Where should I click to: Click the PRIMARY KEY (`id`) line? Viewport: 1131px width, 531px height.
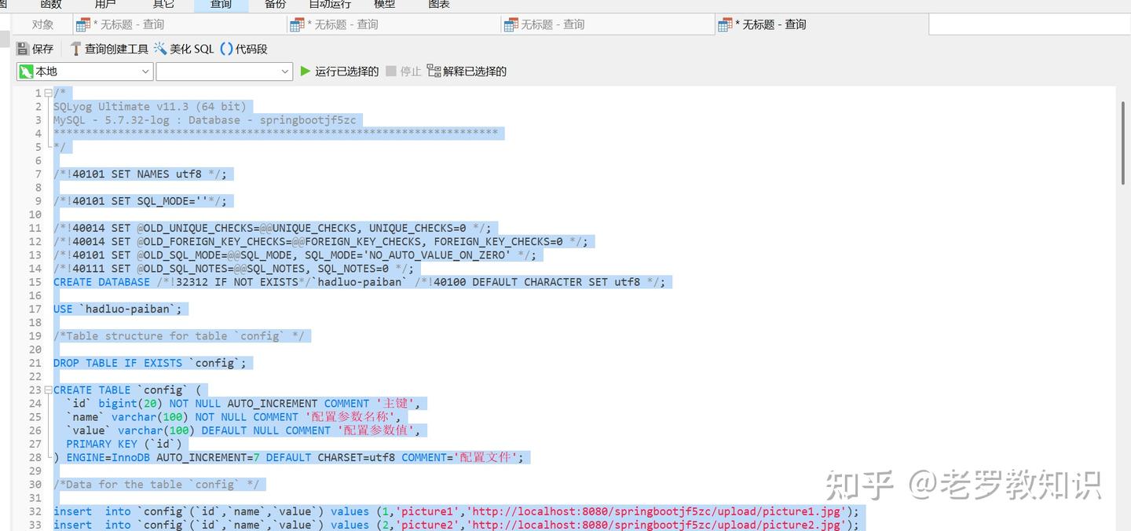pyautogui.click(x=123, y=443)
